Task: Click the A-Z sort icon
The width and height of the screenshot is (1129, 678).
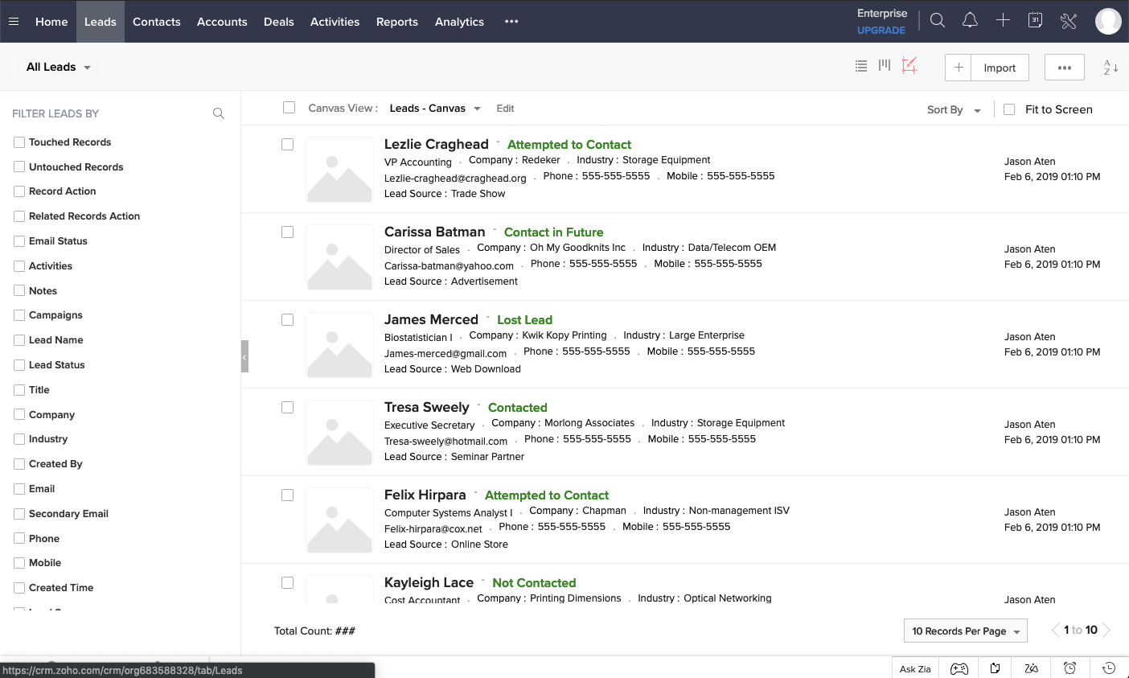Action: [x=1111, y=68]
